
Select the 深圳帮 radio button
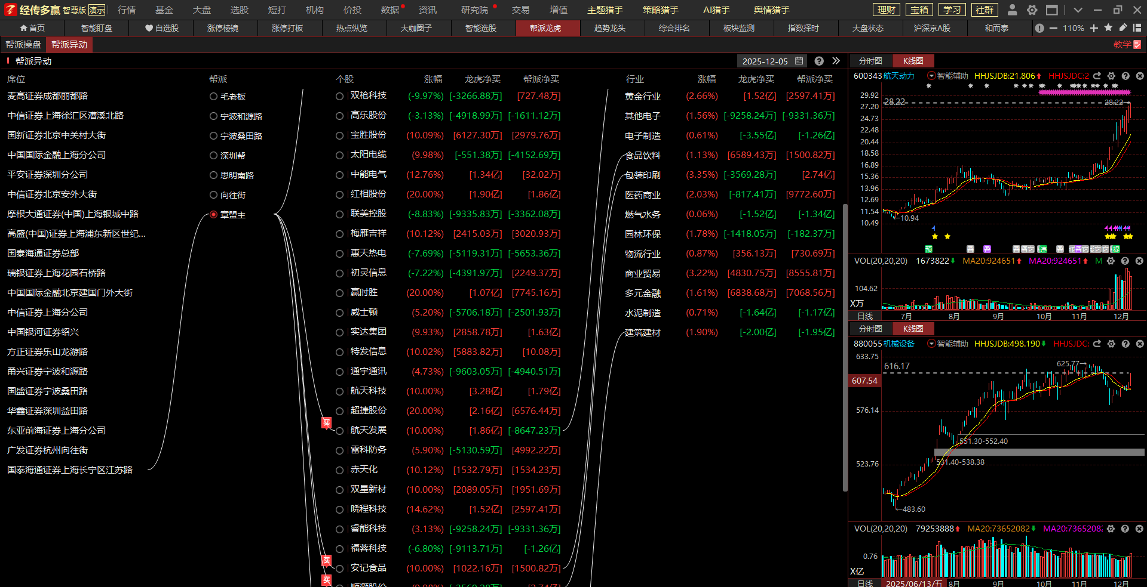[213, 155]
